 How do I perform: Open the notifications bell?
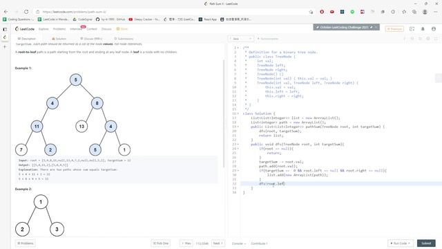[x=423, y=29]
